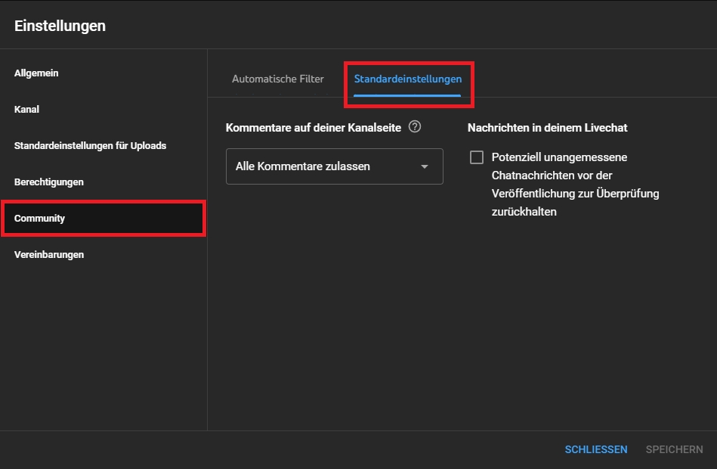Click the SPEICHERN button
Image resolution: width=717 pixels, height=469 pixels.
click(674, 449)
